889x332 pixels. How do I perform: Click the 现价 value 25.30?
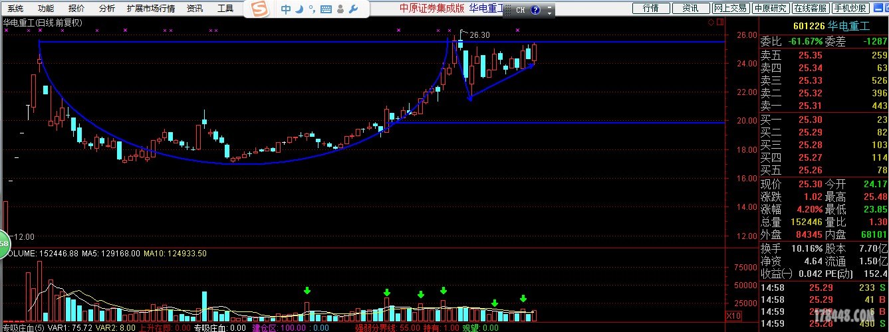(811, 184)
